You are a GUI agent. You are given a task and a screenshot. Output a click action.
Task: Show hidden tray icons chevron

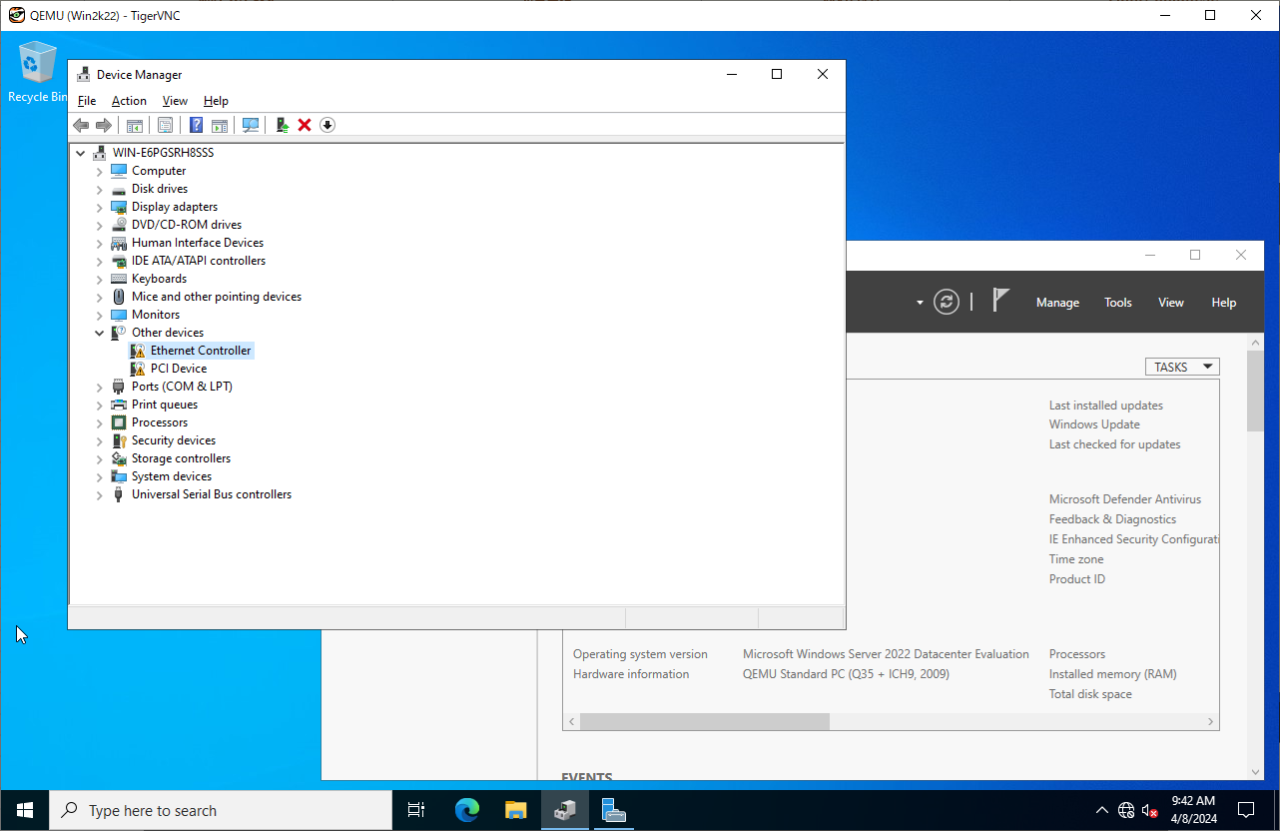tap(1102, 810)
